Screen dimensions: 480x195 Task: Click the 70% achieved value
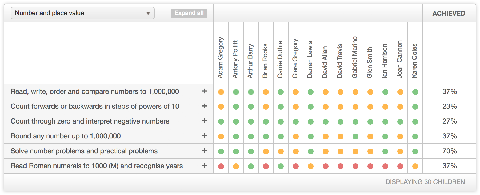pos(449,151)
